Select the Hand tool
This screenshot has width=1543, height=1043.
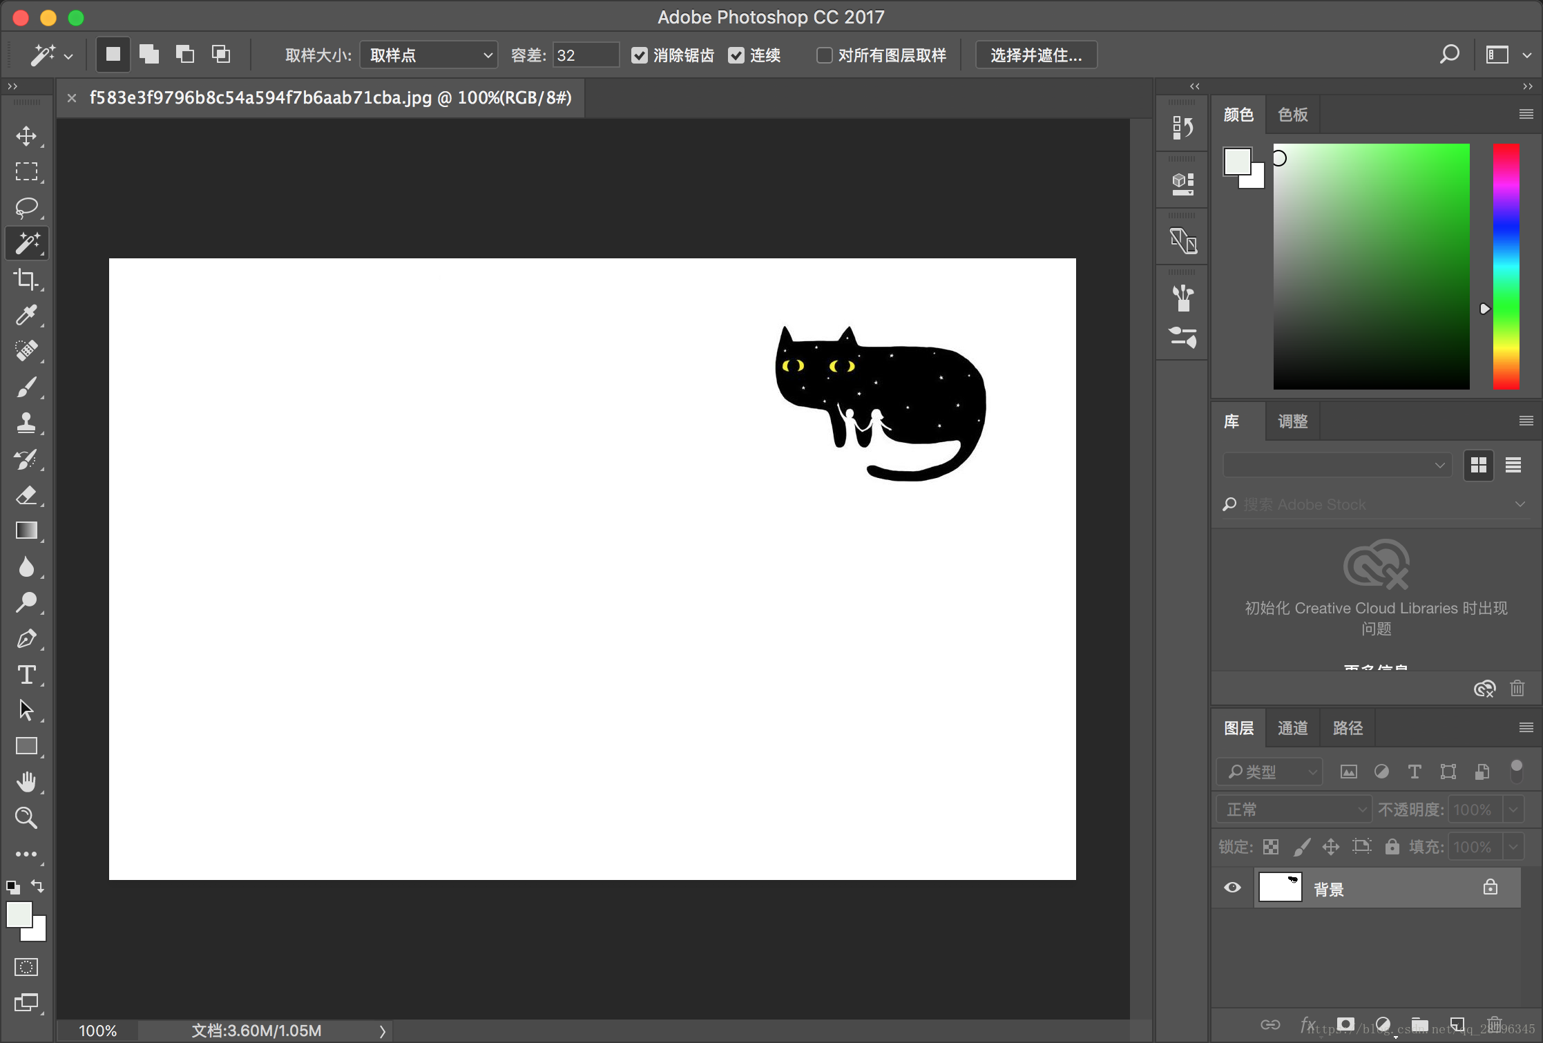tap(26, 782)
